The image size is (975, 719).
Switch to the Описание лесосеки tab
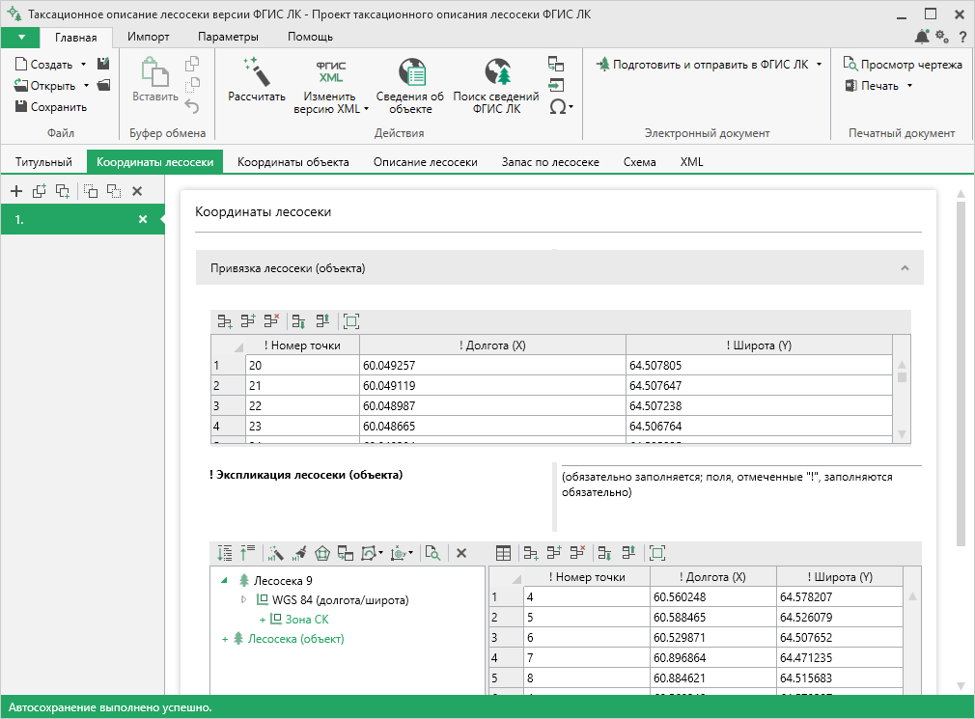click(x=426, y=162)
